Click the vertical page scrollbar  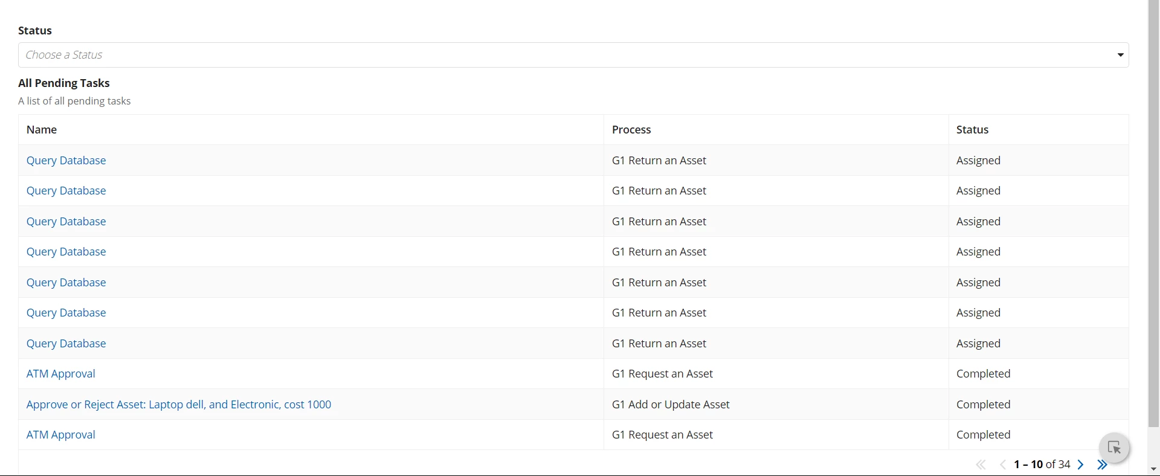(x=1153, y=214)
